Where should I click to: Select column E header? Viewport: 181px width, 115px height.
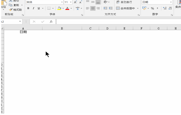(124, 28)
